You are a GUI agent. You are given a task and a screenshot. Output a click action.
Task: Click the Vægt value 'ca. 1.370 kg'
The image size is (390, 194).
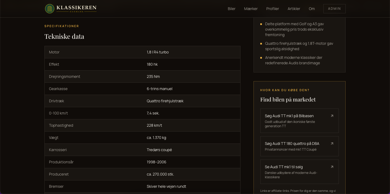click(157, 138)
